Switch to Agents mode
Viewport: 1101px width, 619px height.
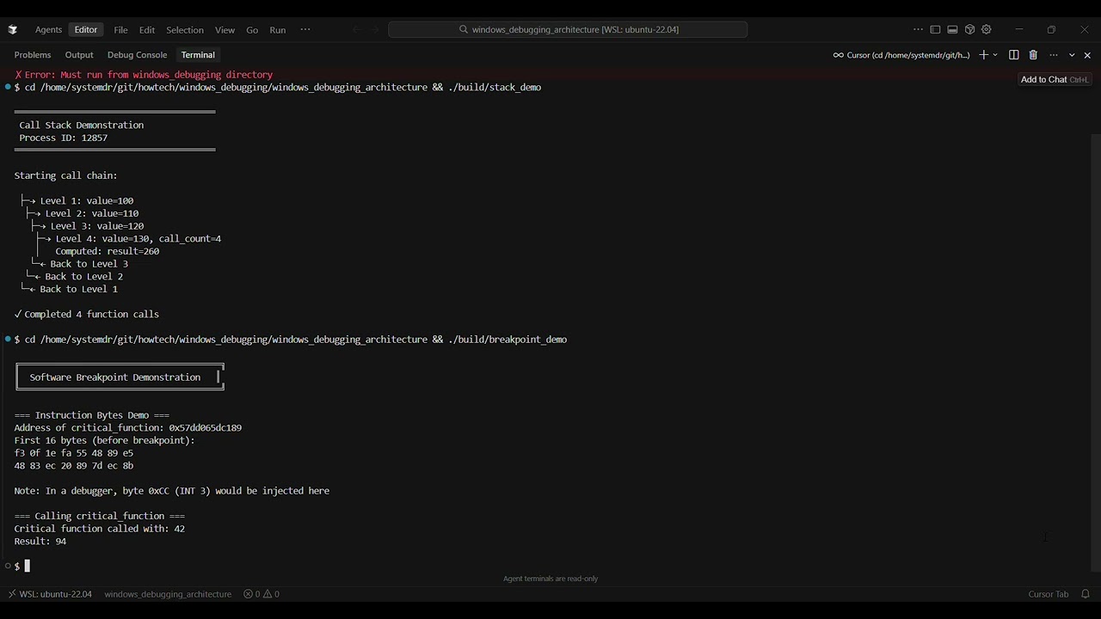pyautogui.click(x=48, y=29)
